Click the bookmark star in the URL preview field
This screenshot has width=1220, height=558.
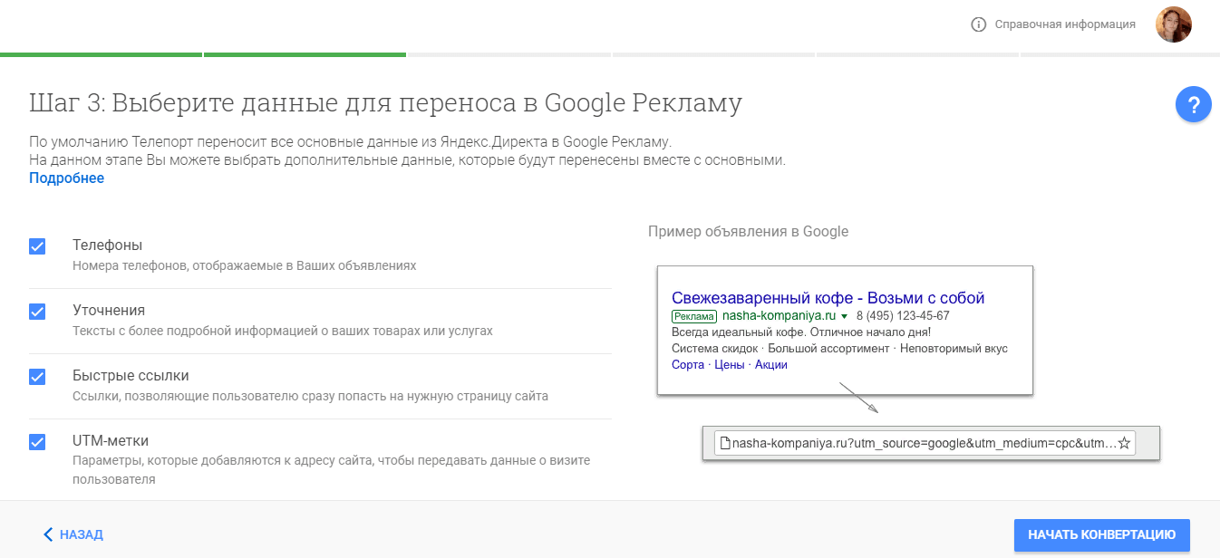pos(1124,442)
